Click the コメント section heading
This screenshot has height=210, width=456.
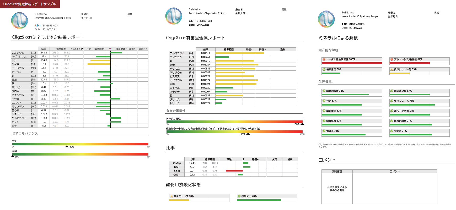[327, 160]
